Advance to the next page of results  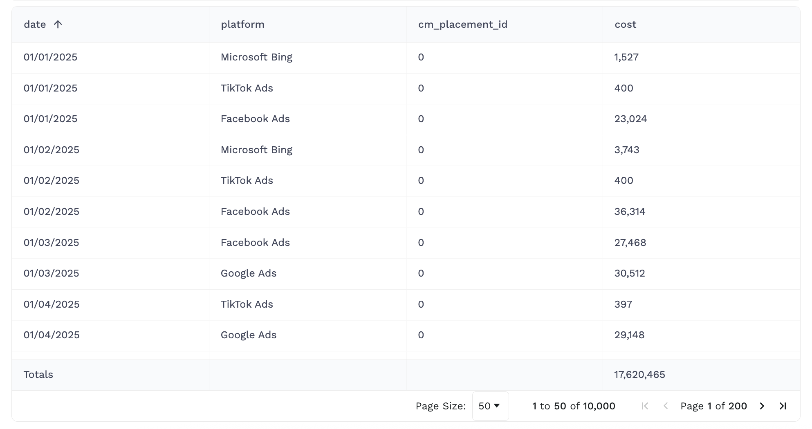[x=762, y=406]
